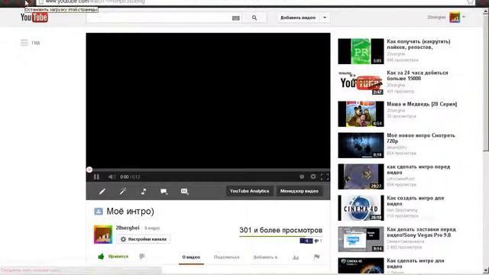Click the 301 и более просмотров text
The height and width of the screenshot is (275, 489).
[280, 230]
